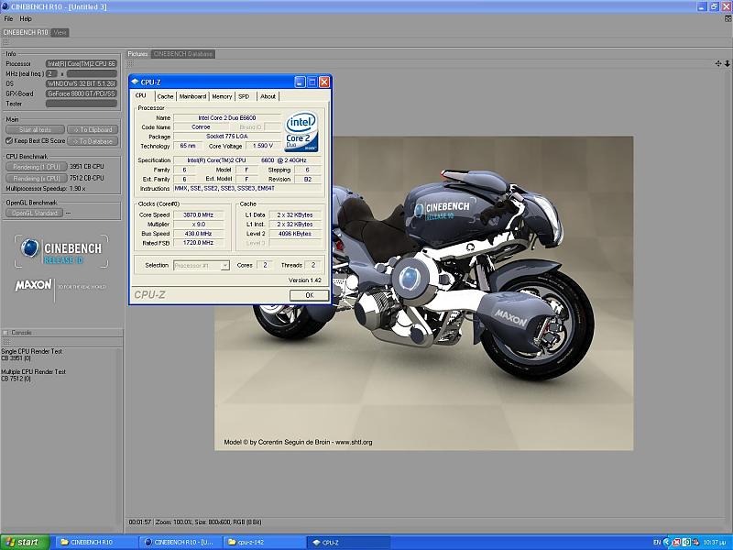Click the Core Voltage value 1.590 V

coord(263,146)
